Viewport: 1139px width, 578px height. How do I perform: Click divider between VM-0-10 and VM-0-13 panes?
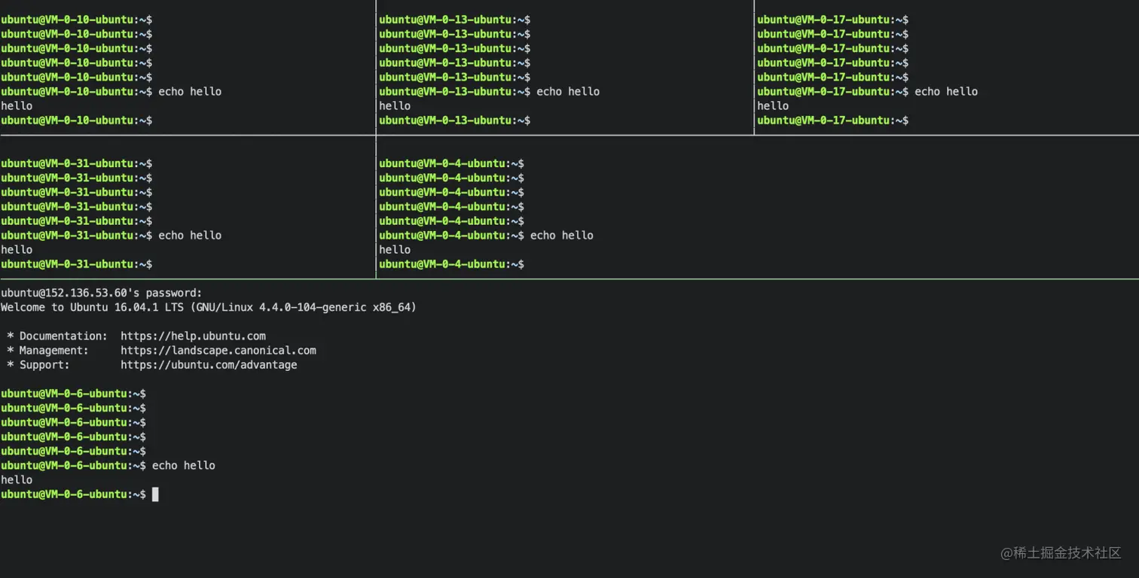point(376,68)
